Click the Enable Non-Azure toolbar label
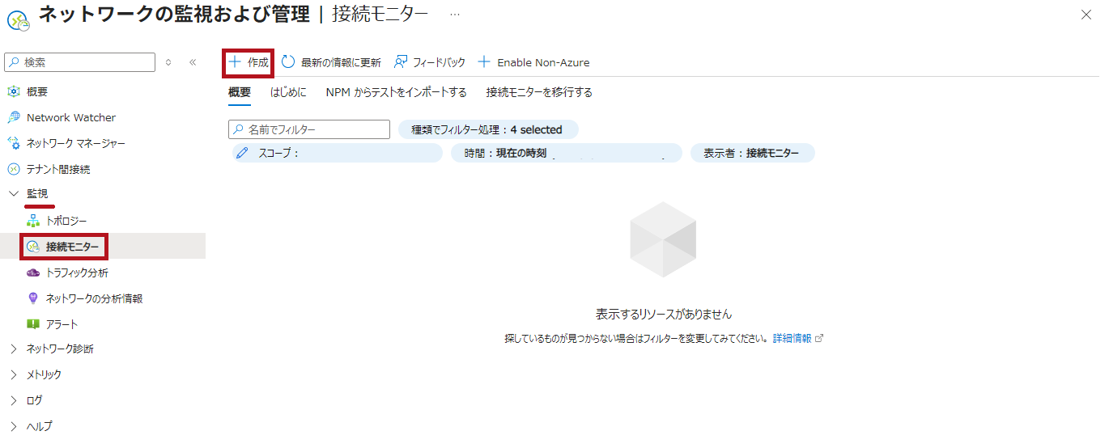 pyautogui.click(x=543, y=62)
